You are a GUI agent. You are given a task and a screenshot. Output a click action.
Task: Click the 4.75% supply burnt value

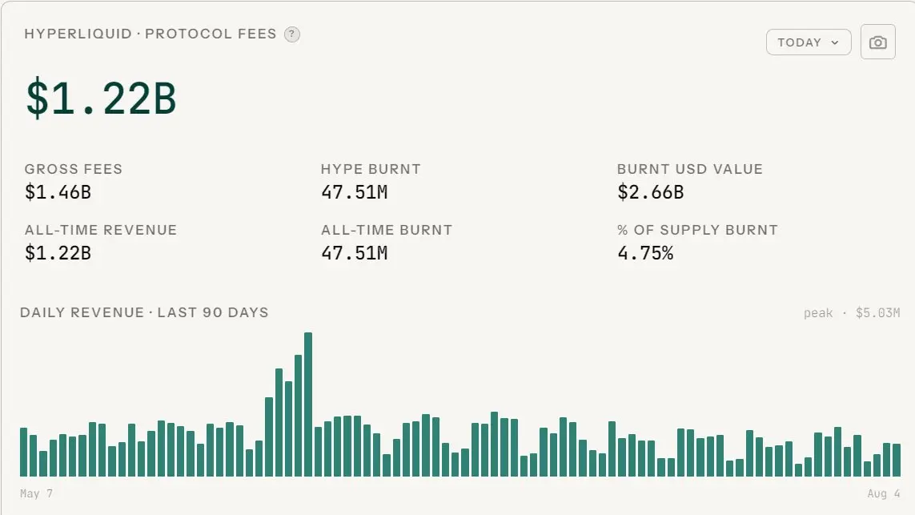tap(645, 253)
